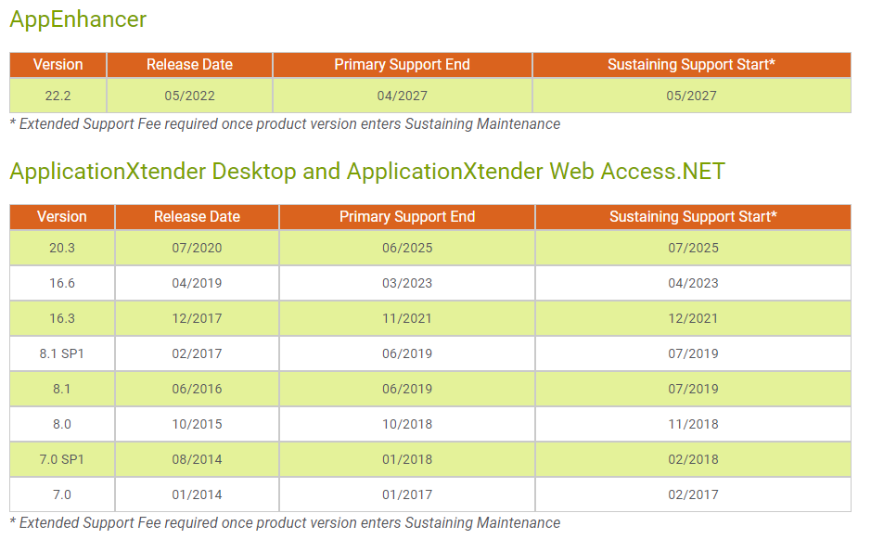Click Version header in ApplicationXtender table
Viewport: 871px width, 539px height.
pos(61,217)
